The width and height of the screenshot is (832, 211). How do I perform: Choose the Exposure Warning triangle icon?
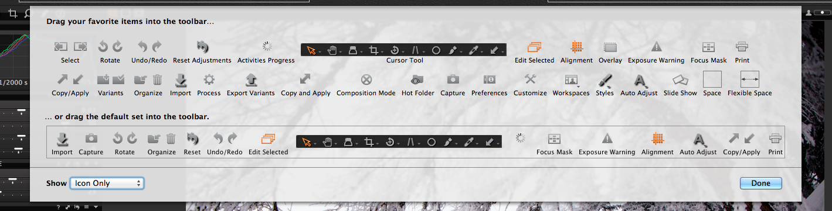[x=656, y=47]
